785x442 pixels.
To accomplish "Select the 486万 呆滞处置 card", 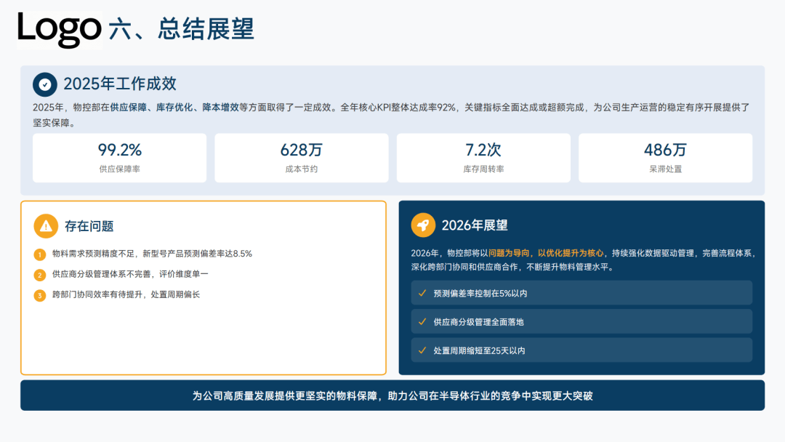I will (665, 158).
